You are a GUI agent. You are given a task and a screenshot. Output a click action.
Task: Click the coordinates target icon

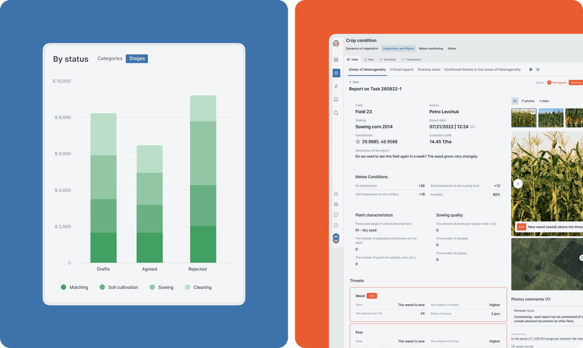click(358, 142)
